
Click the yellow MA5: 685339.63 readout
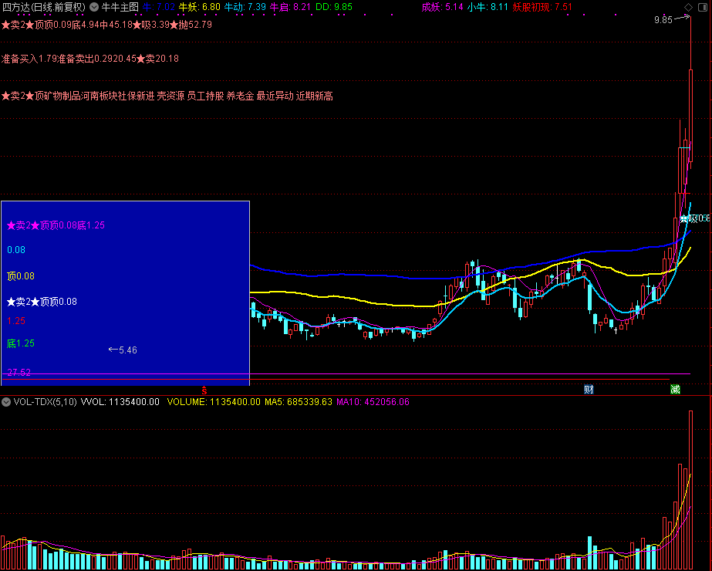click(299, 401)
